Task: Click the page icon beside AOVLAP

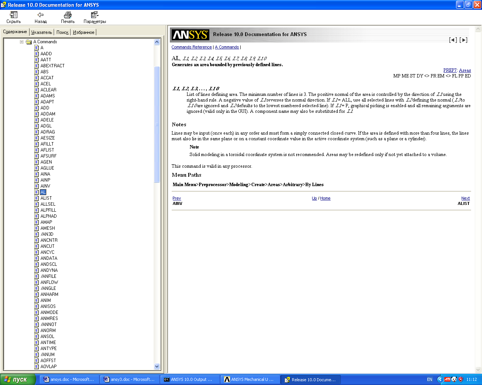Action: tap(37, 367)
